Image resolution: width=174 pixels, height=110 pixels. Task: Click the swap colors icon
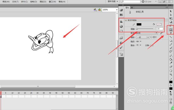171,94
